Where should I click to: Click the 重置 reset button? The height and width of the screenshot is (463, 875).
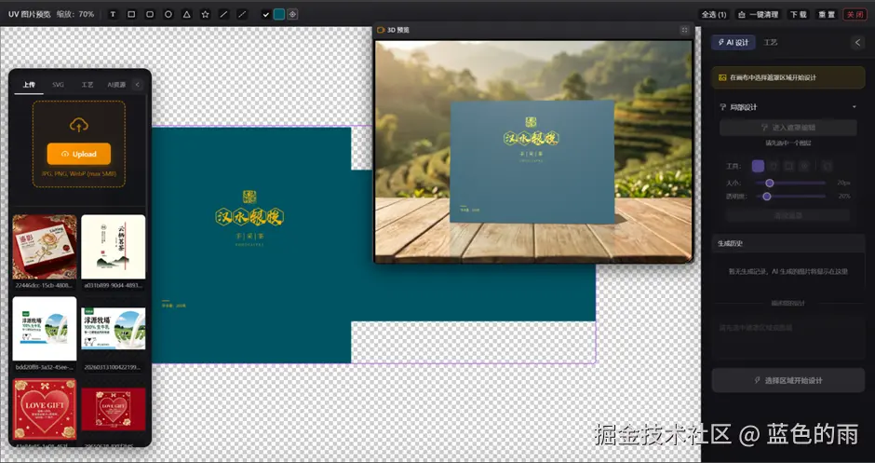(x=827, y=15)
